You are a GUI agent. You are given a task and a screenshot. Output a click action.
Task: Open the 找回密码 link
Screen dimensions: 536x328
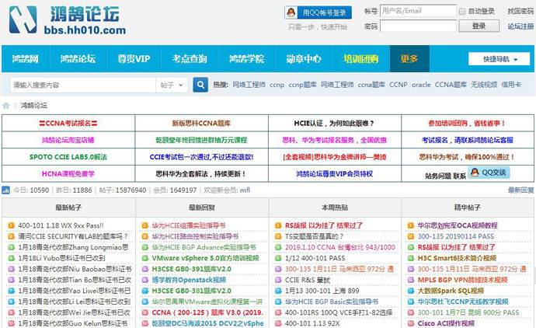[520, 12]
